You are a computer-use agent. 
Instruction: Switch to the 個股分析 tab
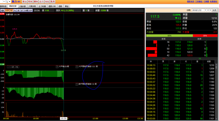coord(52,6)
